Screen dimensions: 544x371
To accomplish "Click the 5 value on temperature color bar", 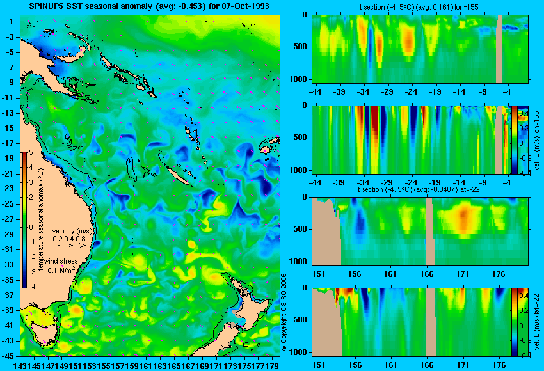I will 31,153.
